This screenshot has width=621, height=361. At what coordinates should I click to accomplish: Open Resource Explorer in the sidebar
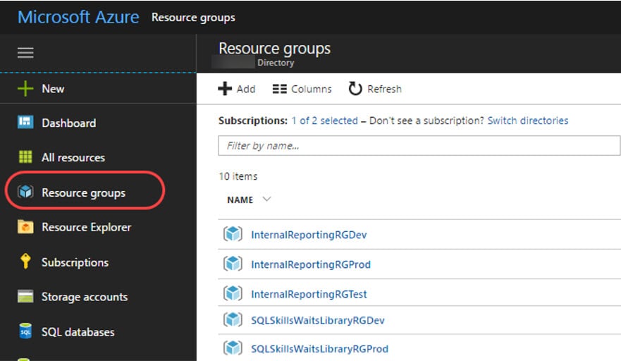click(86, 227)
